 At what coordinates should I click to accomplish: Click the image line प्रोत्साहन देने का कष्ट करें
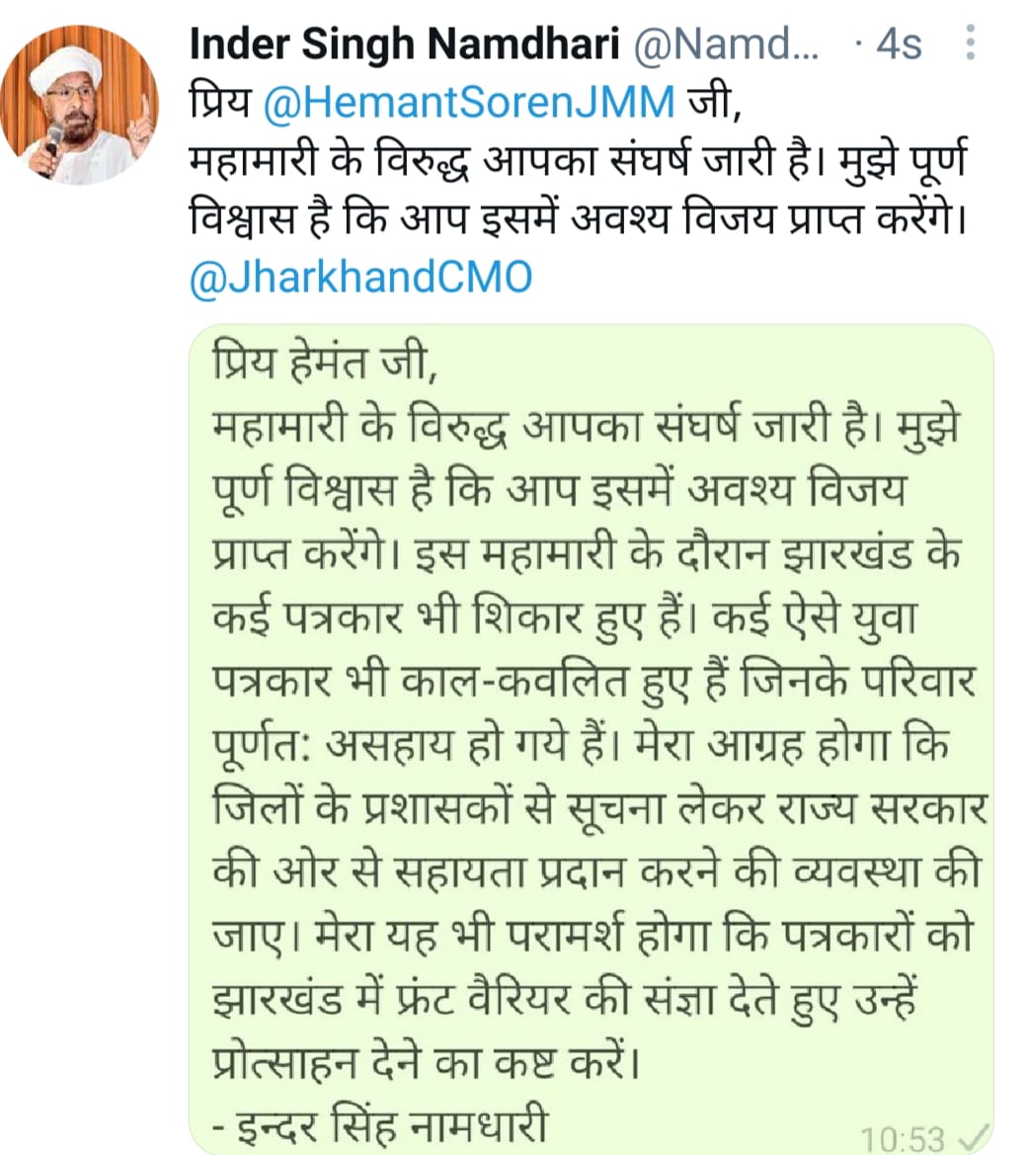pyautogui.click(x=427, y=1061)
